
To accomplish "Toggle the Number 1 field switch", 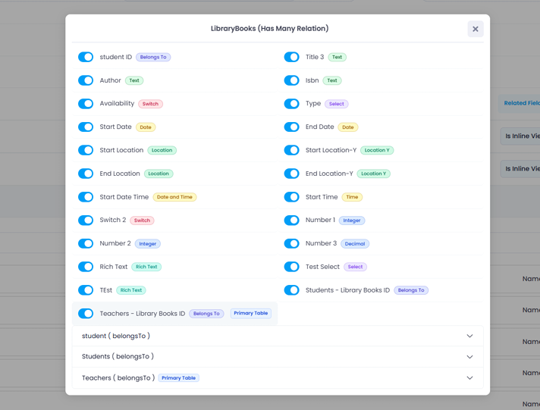I will [292, 221].
